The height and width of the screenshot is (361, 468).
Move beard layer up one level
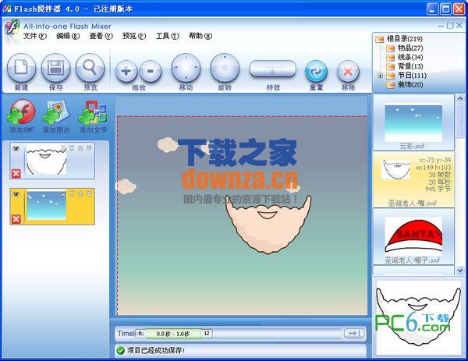click(80, 148)
